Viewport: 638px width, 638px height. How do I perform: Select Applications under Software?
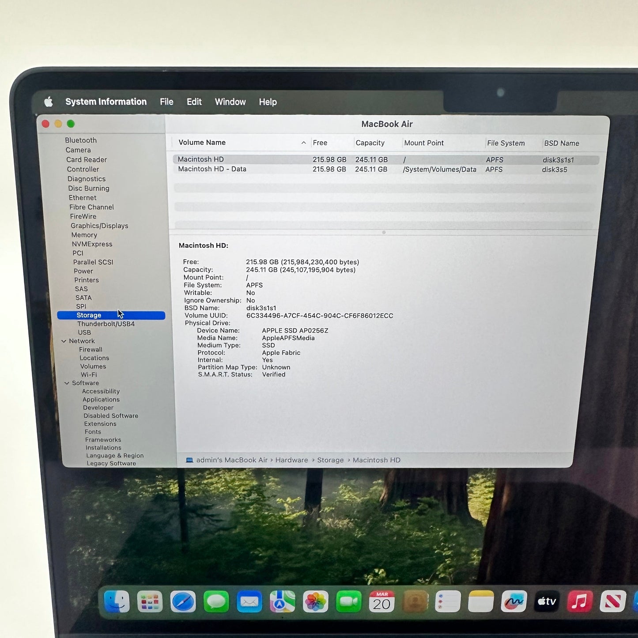click(x=101, y=400)
